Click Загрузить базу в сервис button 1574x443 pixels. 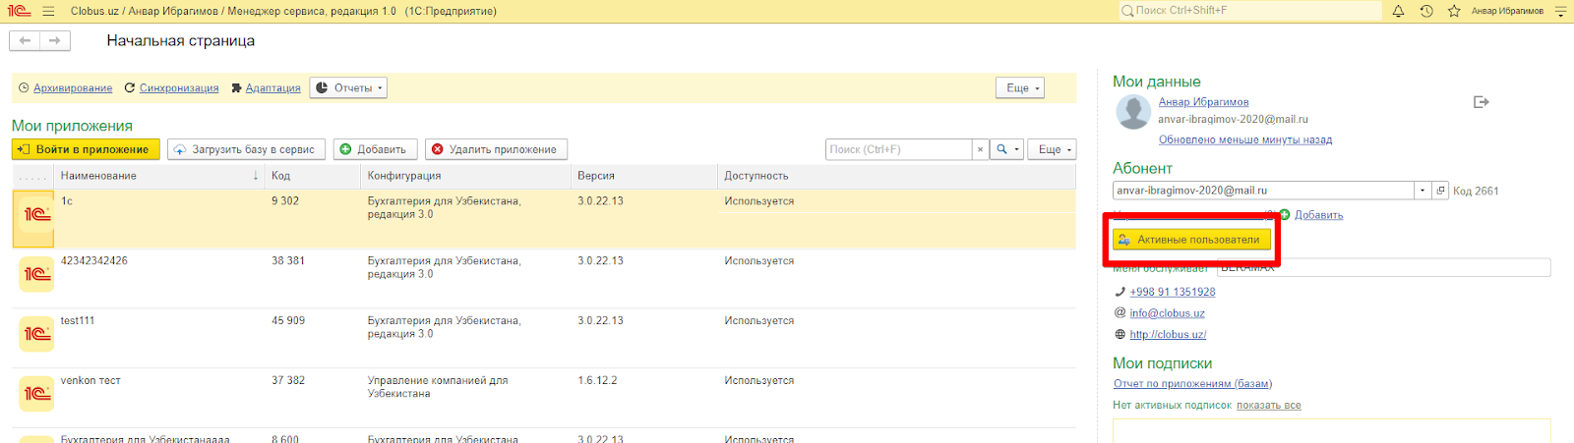click(x=246, y=149)
